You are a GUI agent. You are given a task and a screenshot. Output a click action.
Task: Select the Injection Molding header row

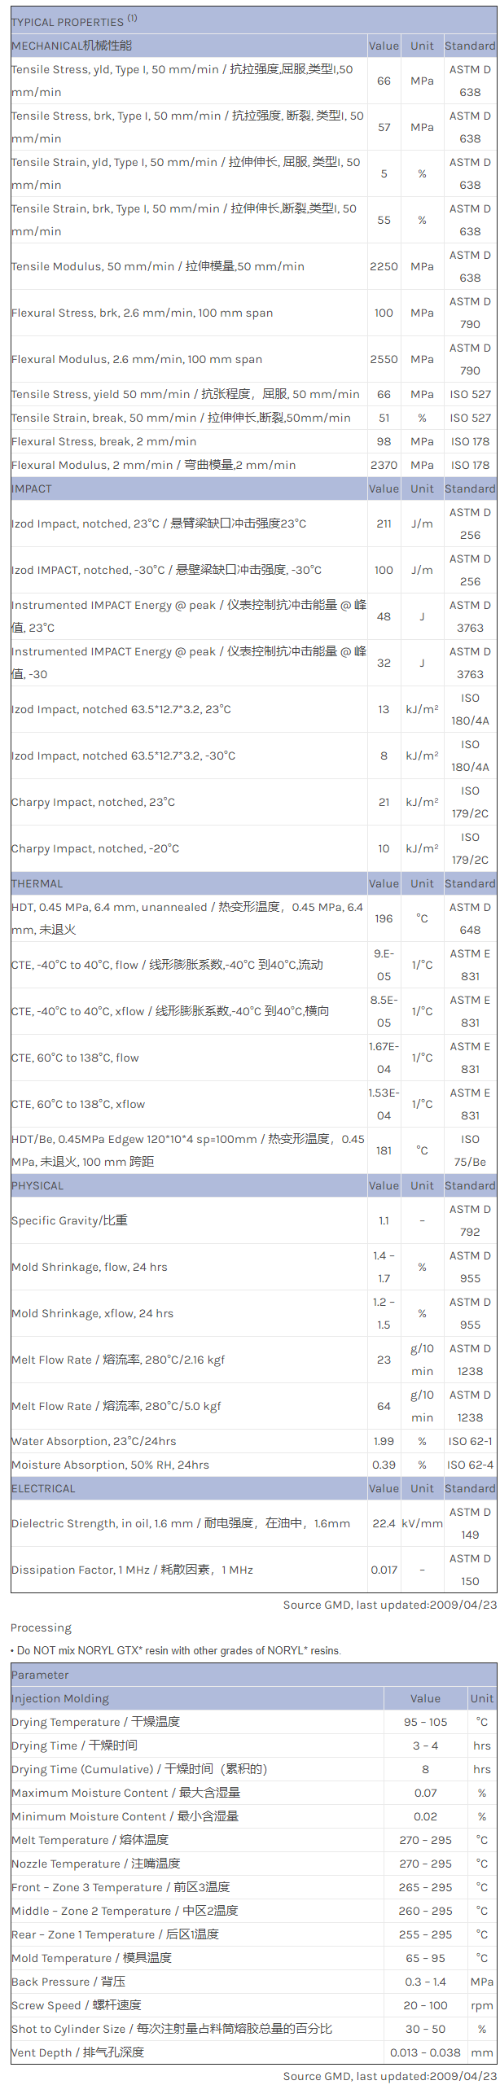tap(60, 1698)
